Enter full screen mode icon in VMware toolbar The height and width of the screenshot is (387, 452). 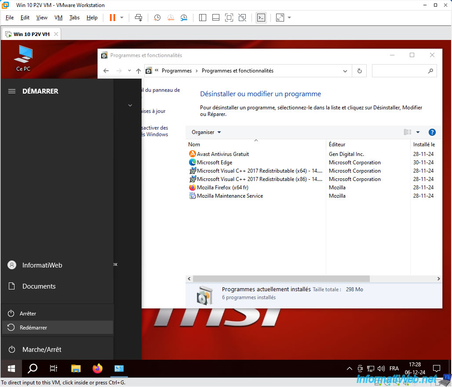(229, 18)
